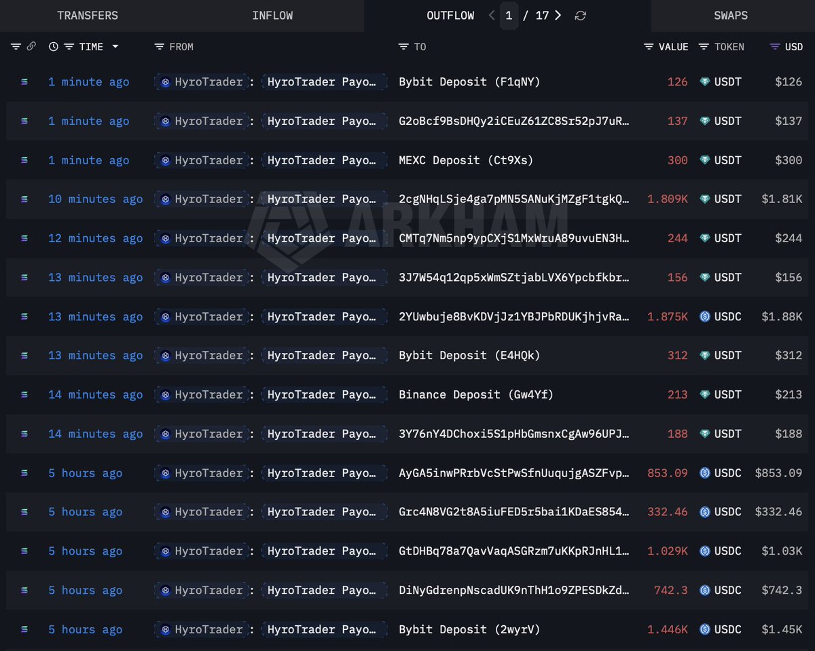
Task: Open address GtDHBq78a7QavVaqASGRzm7uKKpRJnHL1
Action: (514, 552)
